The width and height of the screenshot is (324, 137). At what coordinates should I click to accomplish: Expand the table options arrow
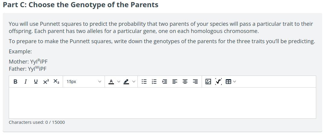234,82
